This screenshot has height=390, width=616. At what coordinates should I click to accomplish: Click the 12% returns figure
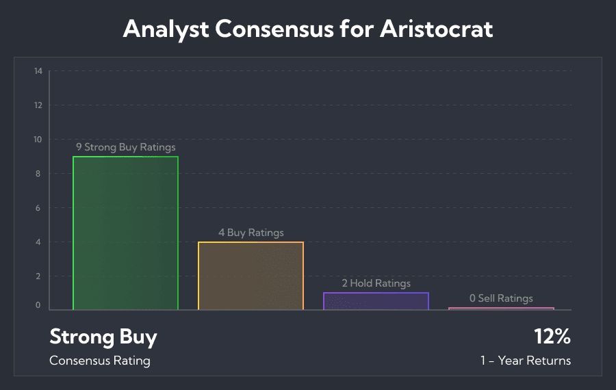pos(552,337)
